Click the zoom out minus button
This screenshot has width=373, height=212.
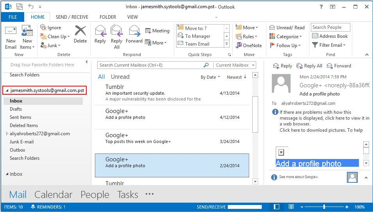click(x=302, y=207)
